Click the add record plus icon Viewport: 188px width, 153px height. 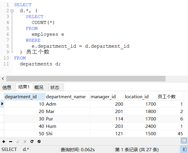tap(4, 141)
